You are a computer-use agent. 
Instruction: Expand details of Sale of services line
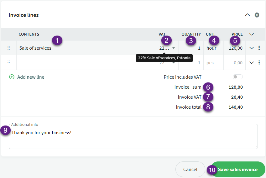[251, 48]
